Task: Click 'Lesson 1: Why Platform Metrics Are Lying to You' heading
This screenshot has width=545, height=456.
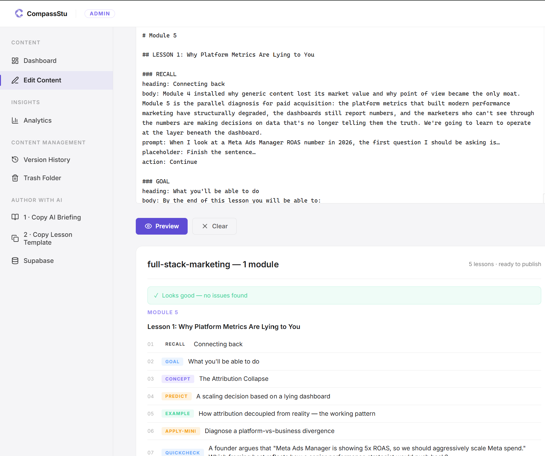Action: tap(224, 327)
